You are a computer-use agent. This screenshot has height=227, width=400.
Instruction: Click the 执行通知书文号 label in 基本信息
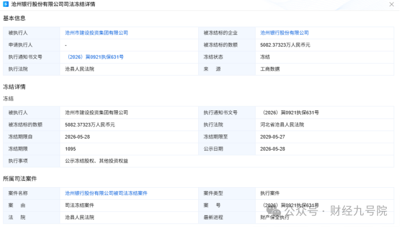point(25,57)
